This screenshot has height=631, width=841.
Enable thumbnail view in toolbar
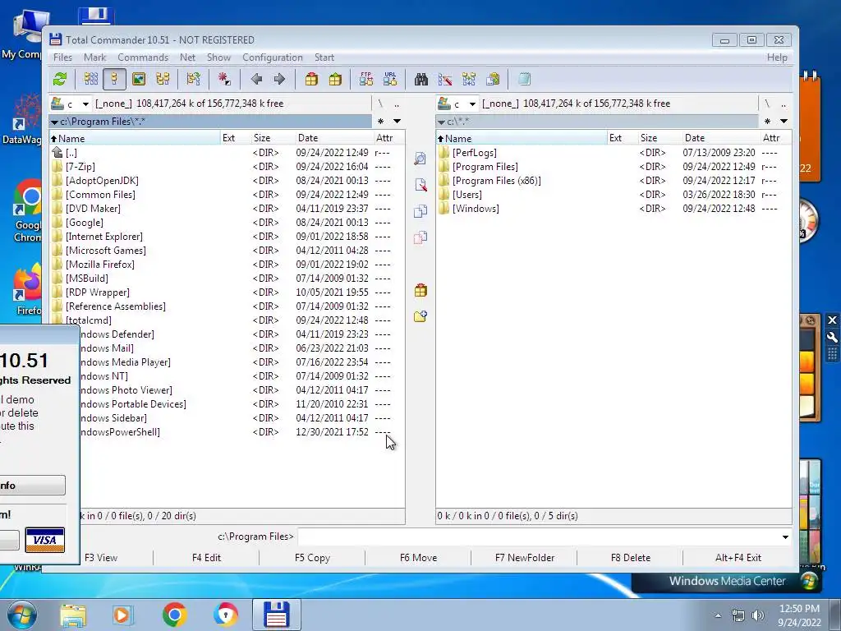pyautogui.click(x=139, y=80)
